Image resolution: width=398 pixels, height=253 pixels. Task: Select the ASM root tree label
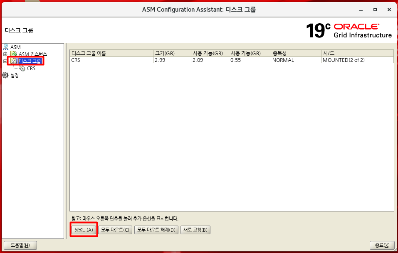point(15,47)
